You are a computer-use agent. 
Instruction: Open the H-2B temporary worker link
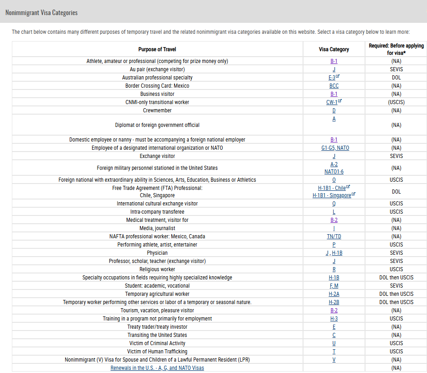(x=334, y=302)
